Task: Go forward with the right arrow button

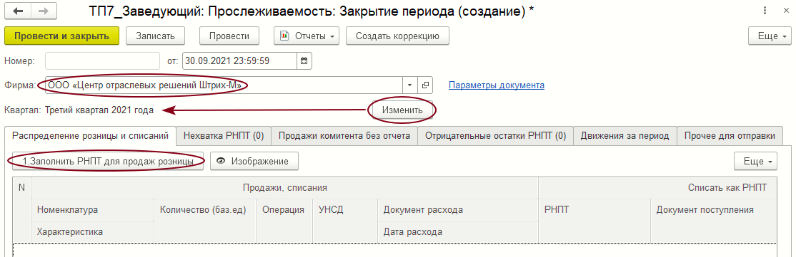Action: tap(44, 11)
